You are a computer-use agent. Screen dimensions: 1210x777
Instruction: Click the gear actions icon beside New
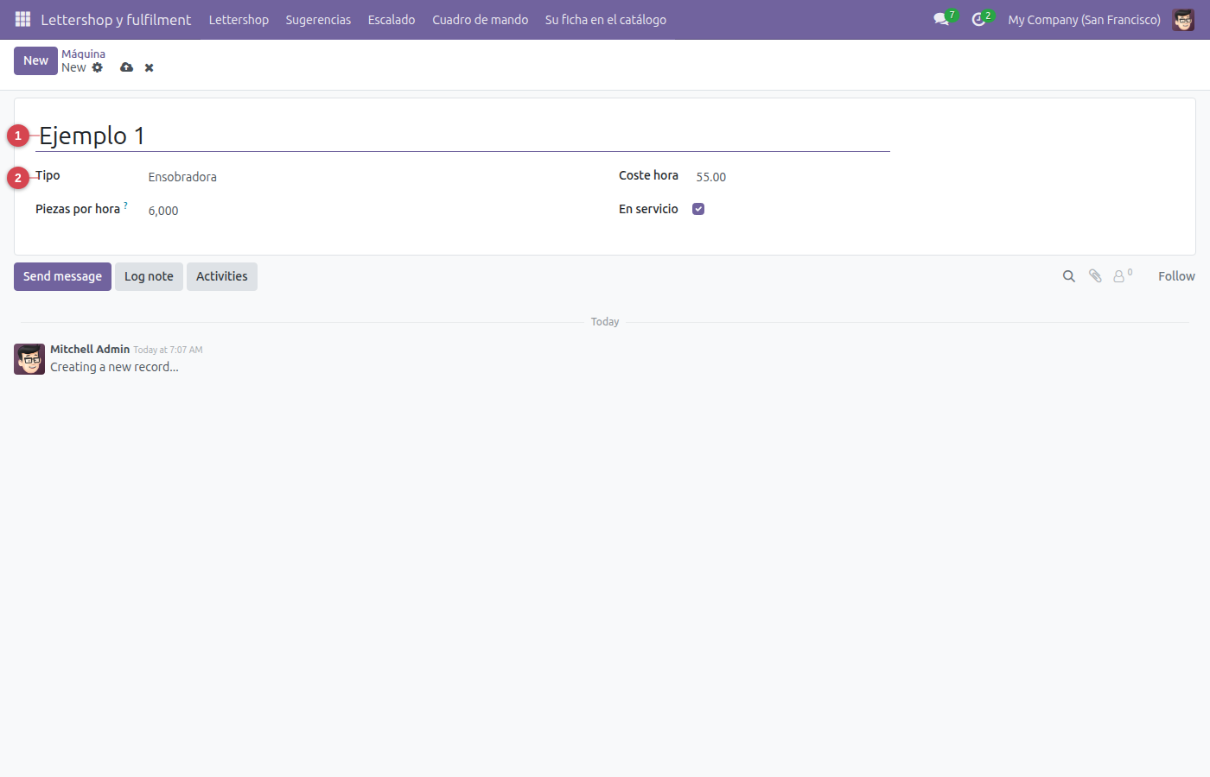[x=98, y=67]
